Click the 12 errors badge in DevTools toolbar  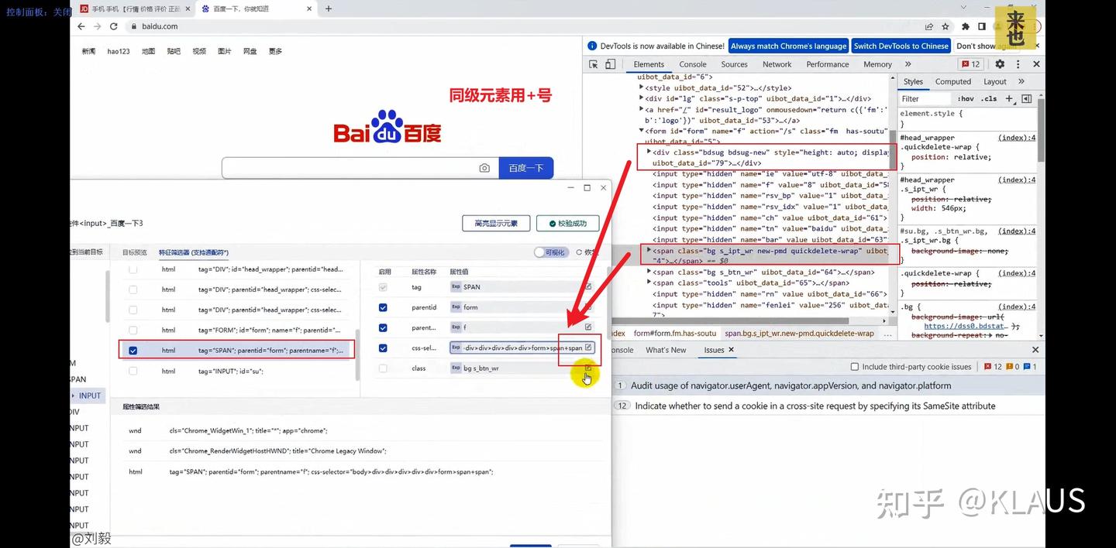[971, 64]
